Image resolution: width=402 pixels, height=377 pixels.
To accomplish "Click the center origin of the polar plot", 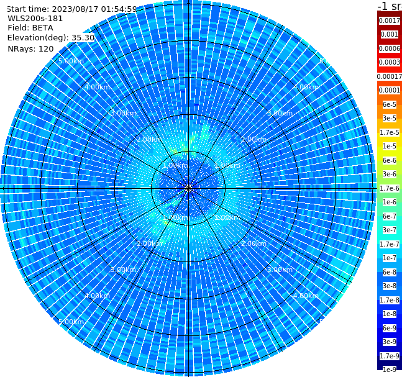I will (188, 188).
